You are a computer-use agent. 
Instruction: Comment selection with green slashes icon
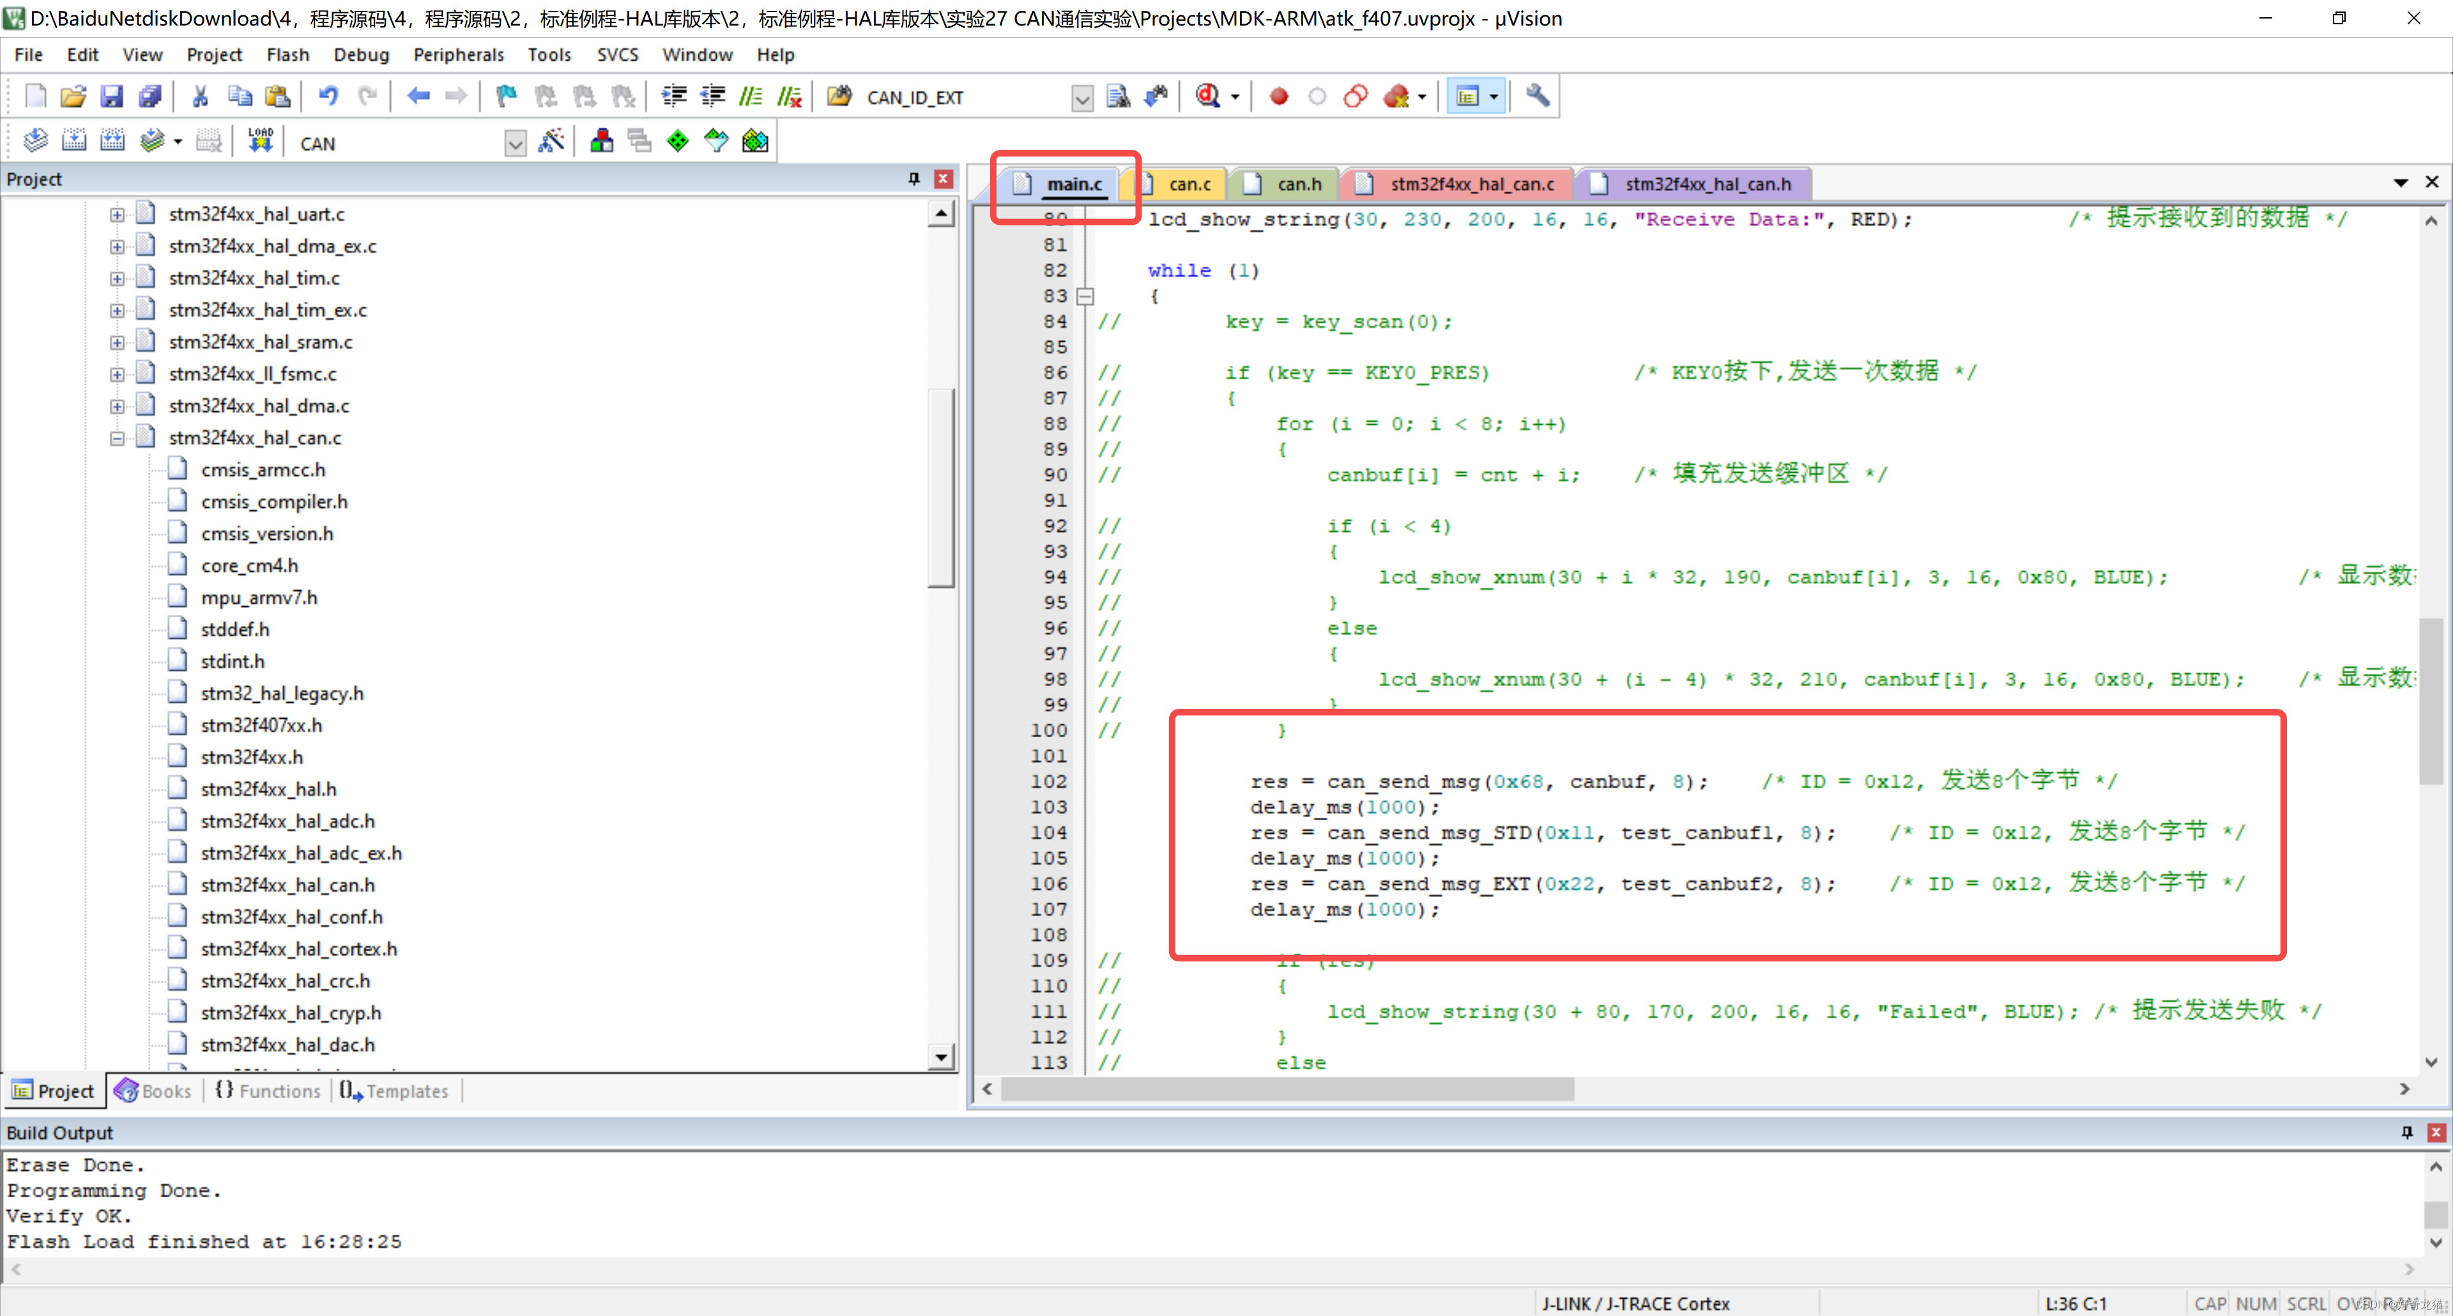point(751,96)
